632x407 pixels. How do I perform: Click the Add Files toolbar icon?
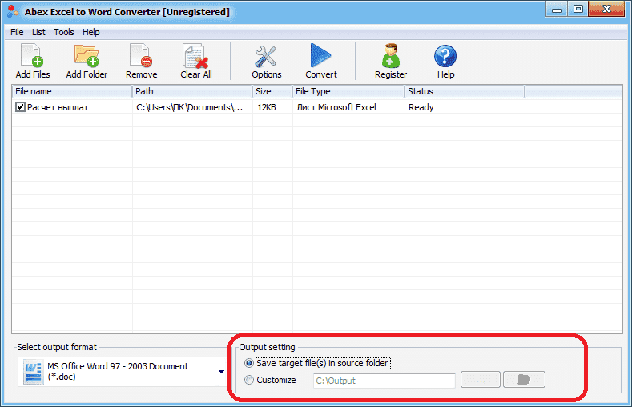point(32,56)
